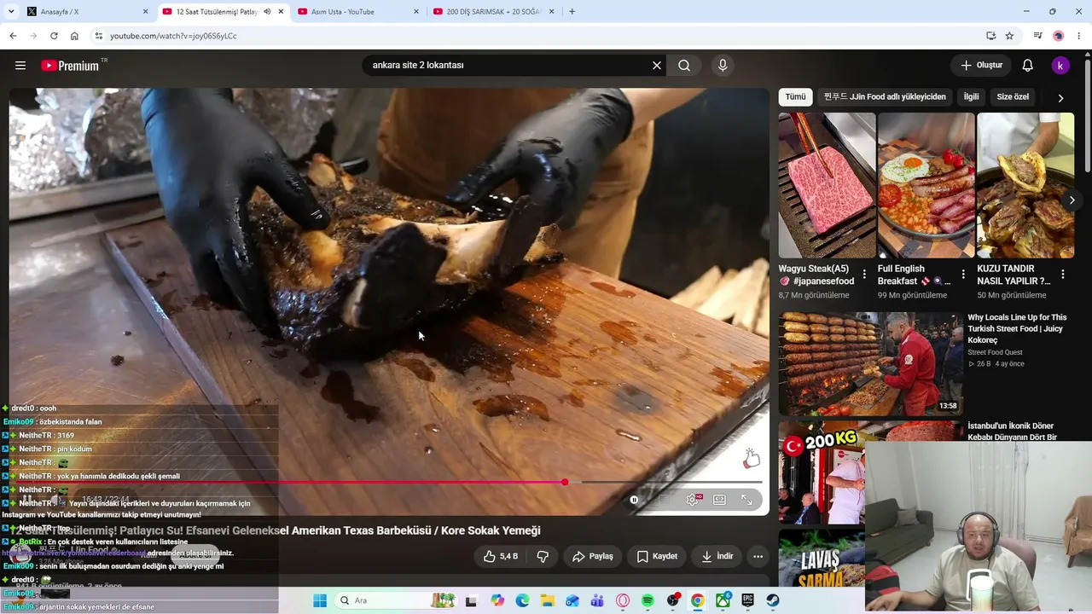Close the Anasayfa / X tab
This screenshot has height=614, width=1092.
click(145, 12)
